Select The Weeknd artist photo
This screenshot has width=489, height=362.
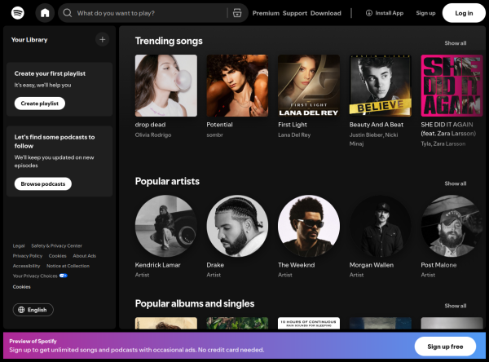click(308, 226)
